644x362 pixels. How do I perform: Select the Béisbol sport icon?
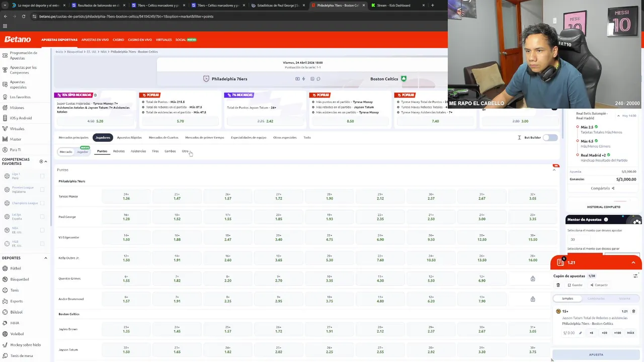click(x=5, y=312)
